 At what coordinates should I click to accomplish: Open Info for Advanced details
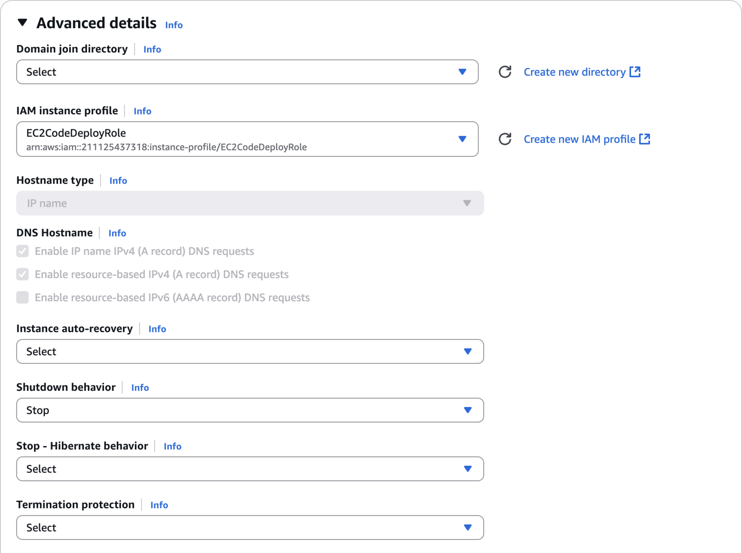coord(174,25)
